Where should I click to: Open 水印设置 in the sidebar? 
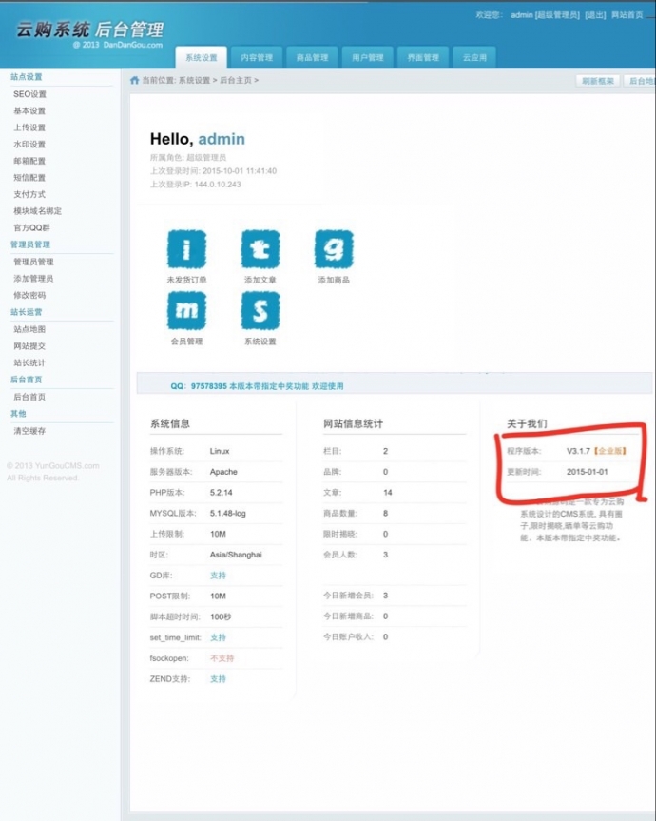[x=29, y=145]
